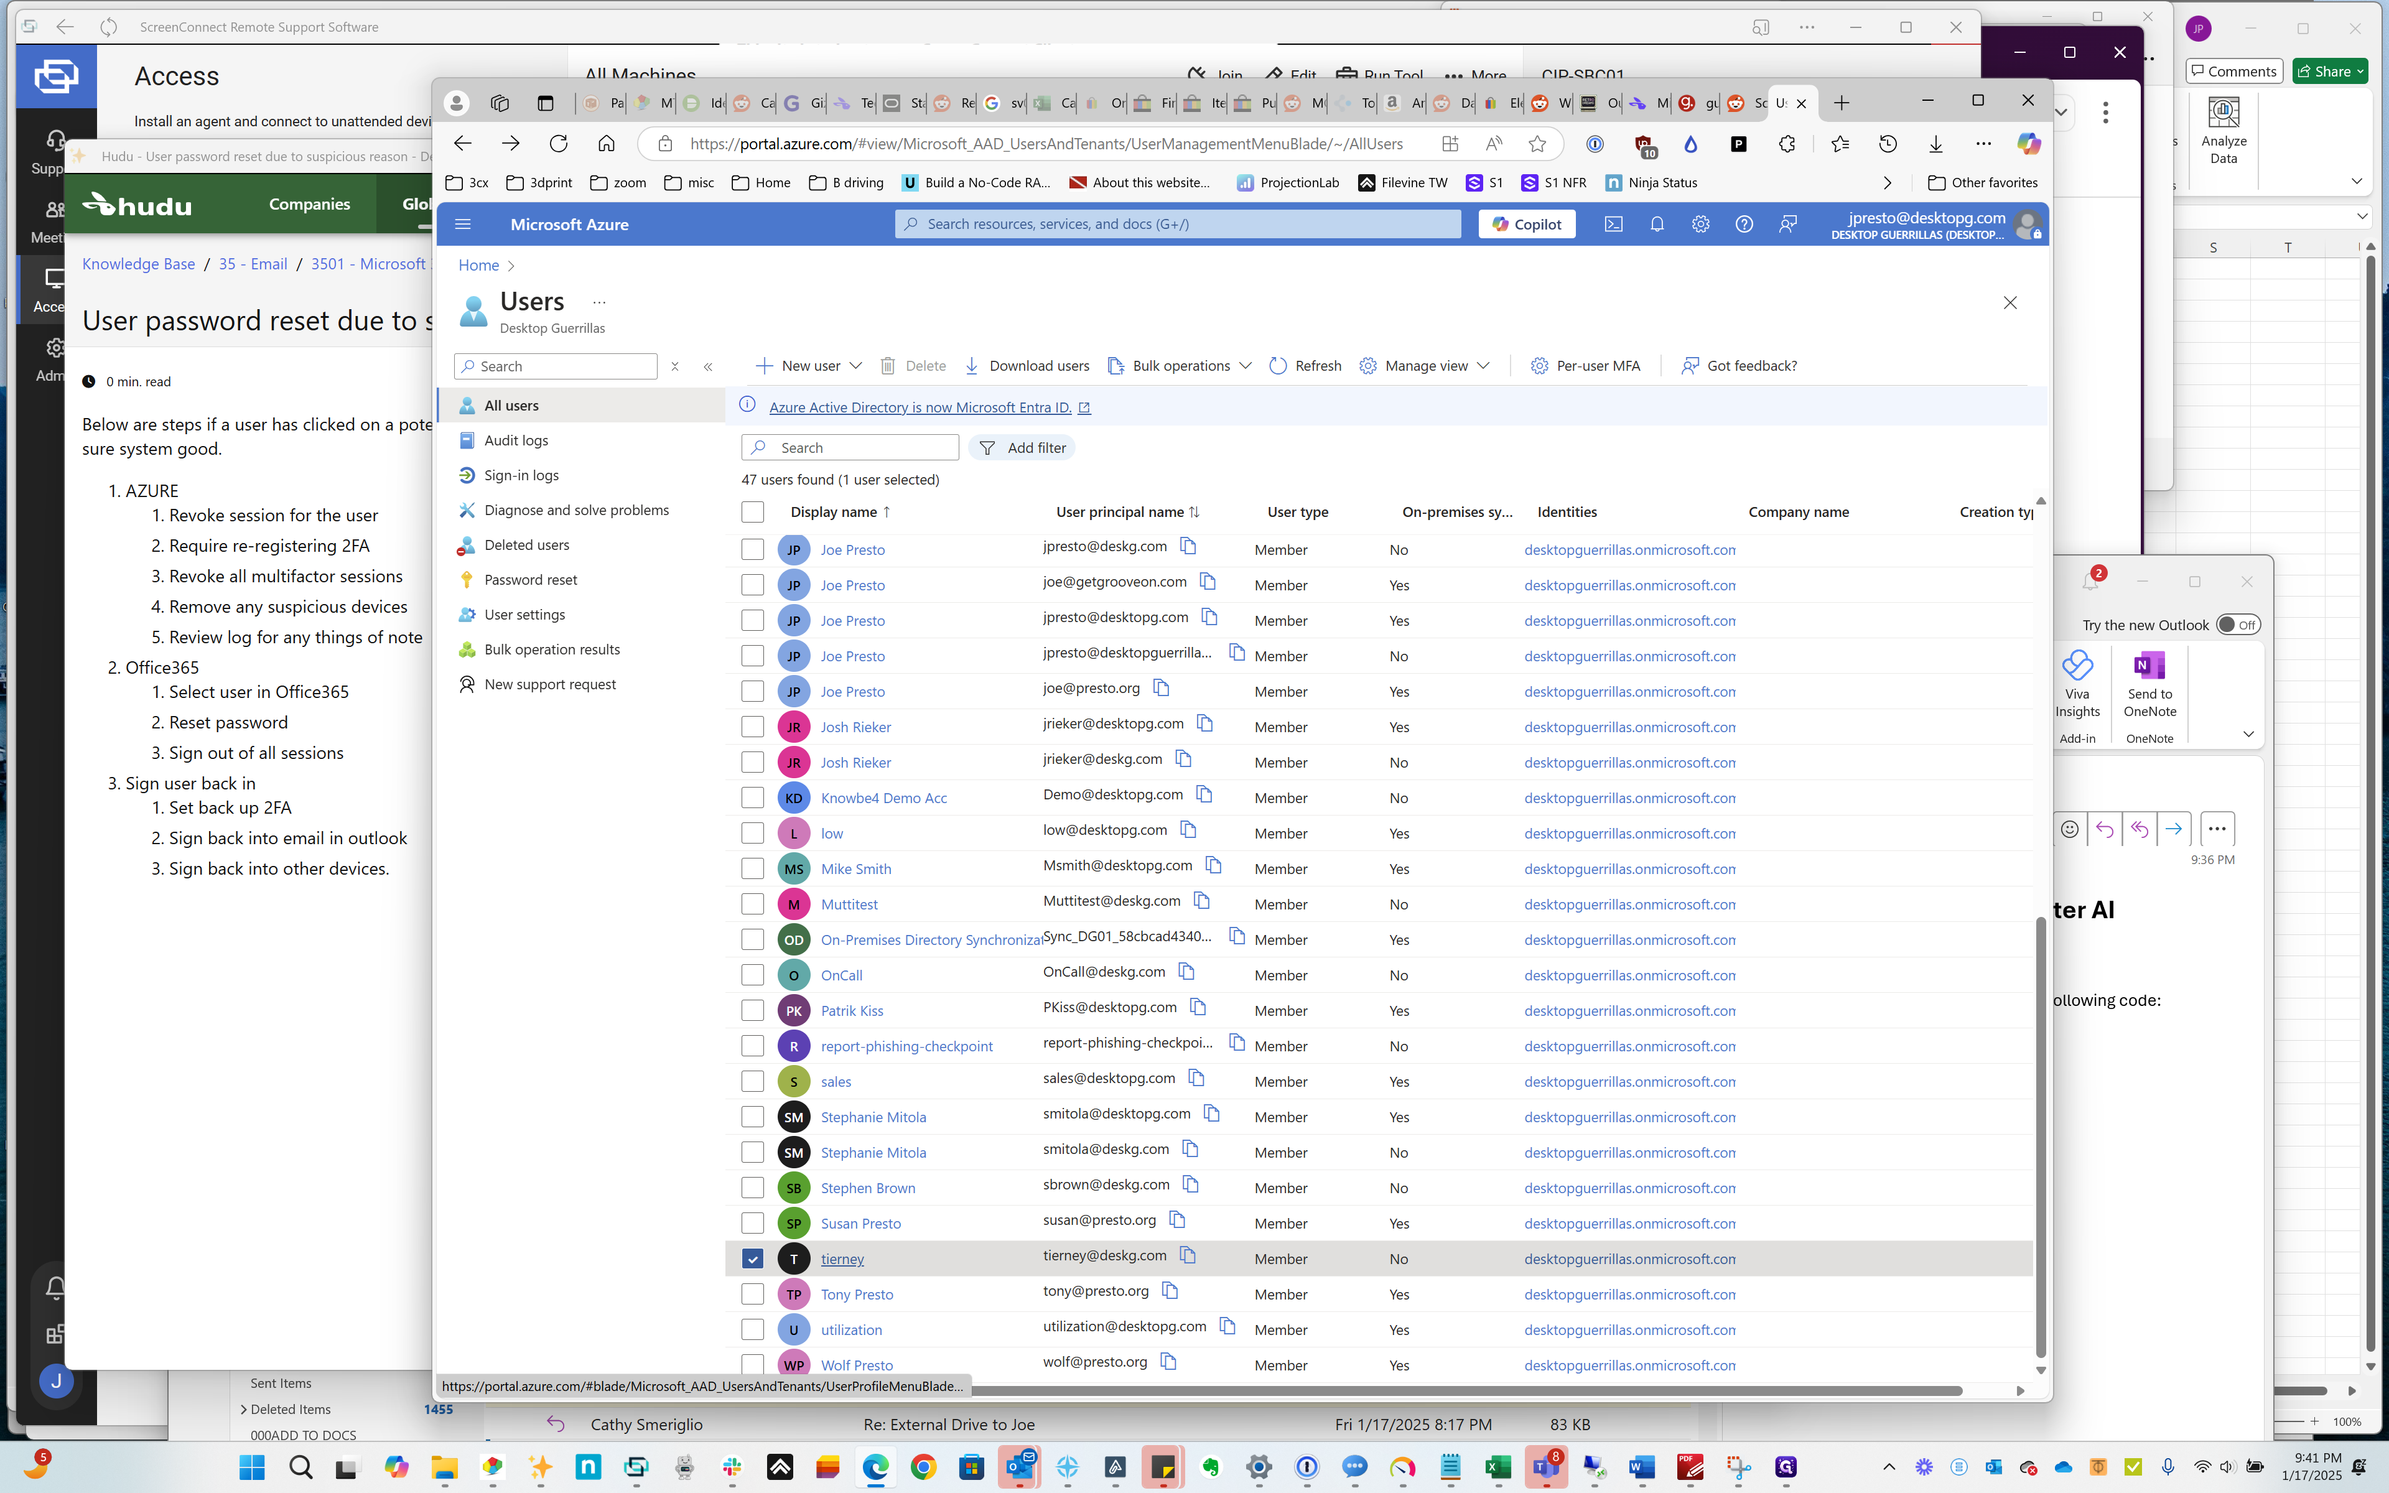This screenshot has height=1493, width=2389.
Task: Click the users list search field
Action: pos(850,447)
